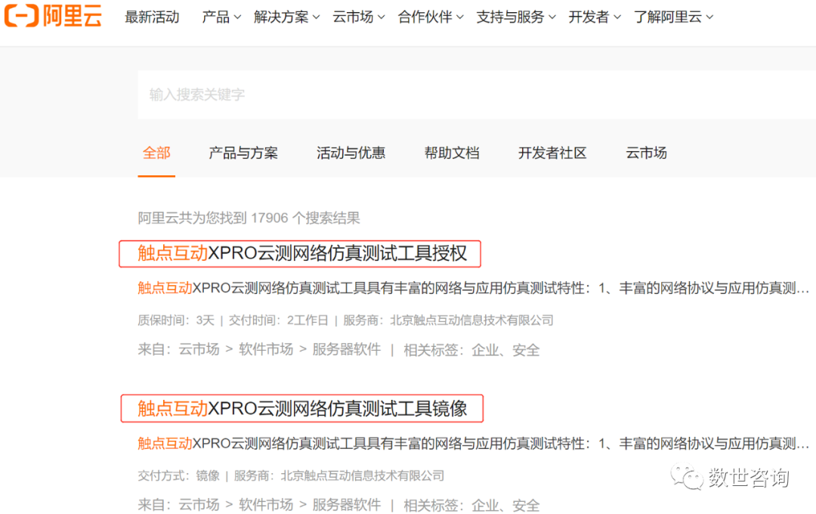
Task: Expand the 云市场 navigation dropdown
Action: click(359, 17)
